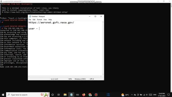Click the 100% zoom status entry
Image resolution: width=172 pixels, height=97 pixels.
coord(70,79)
